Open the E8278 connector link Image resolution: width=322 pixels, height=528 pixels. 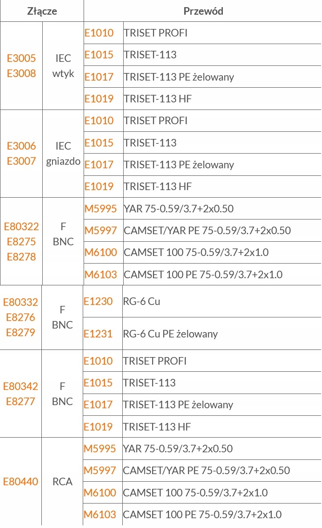tap(21, 256)
